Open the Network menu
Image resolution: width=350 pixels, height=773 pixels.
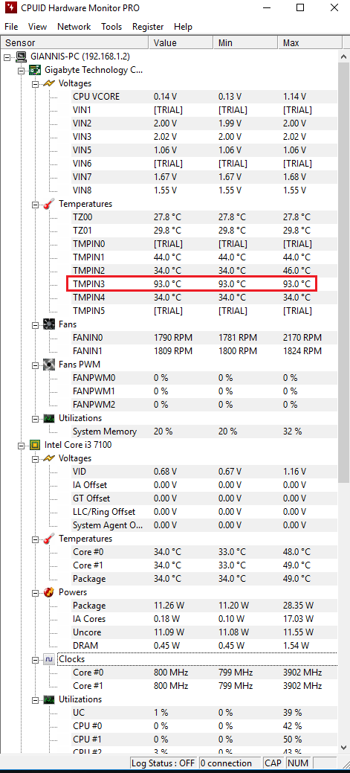coord(74,27)
